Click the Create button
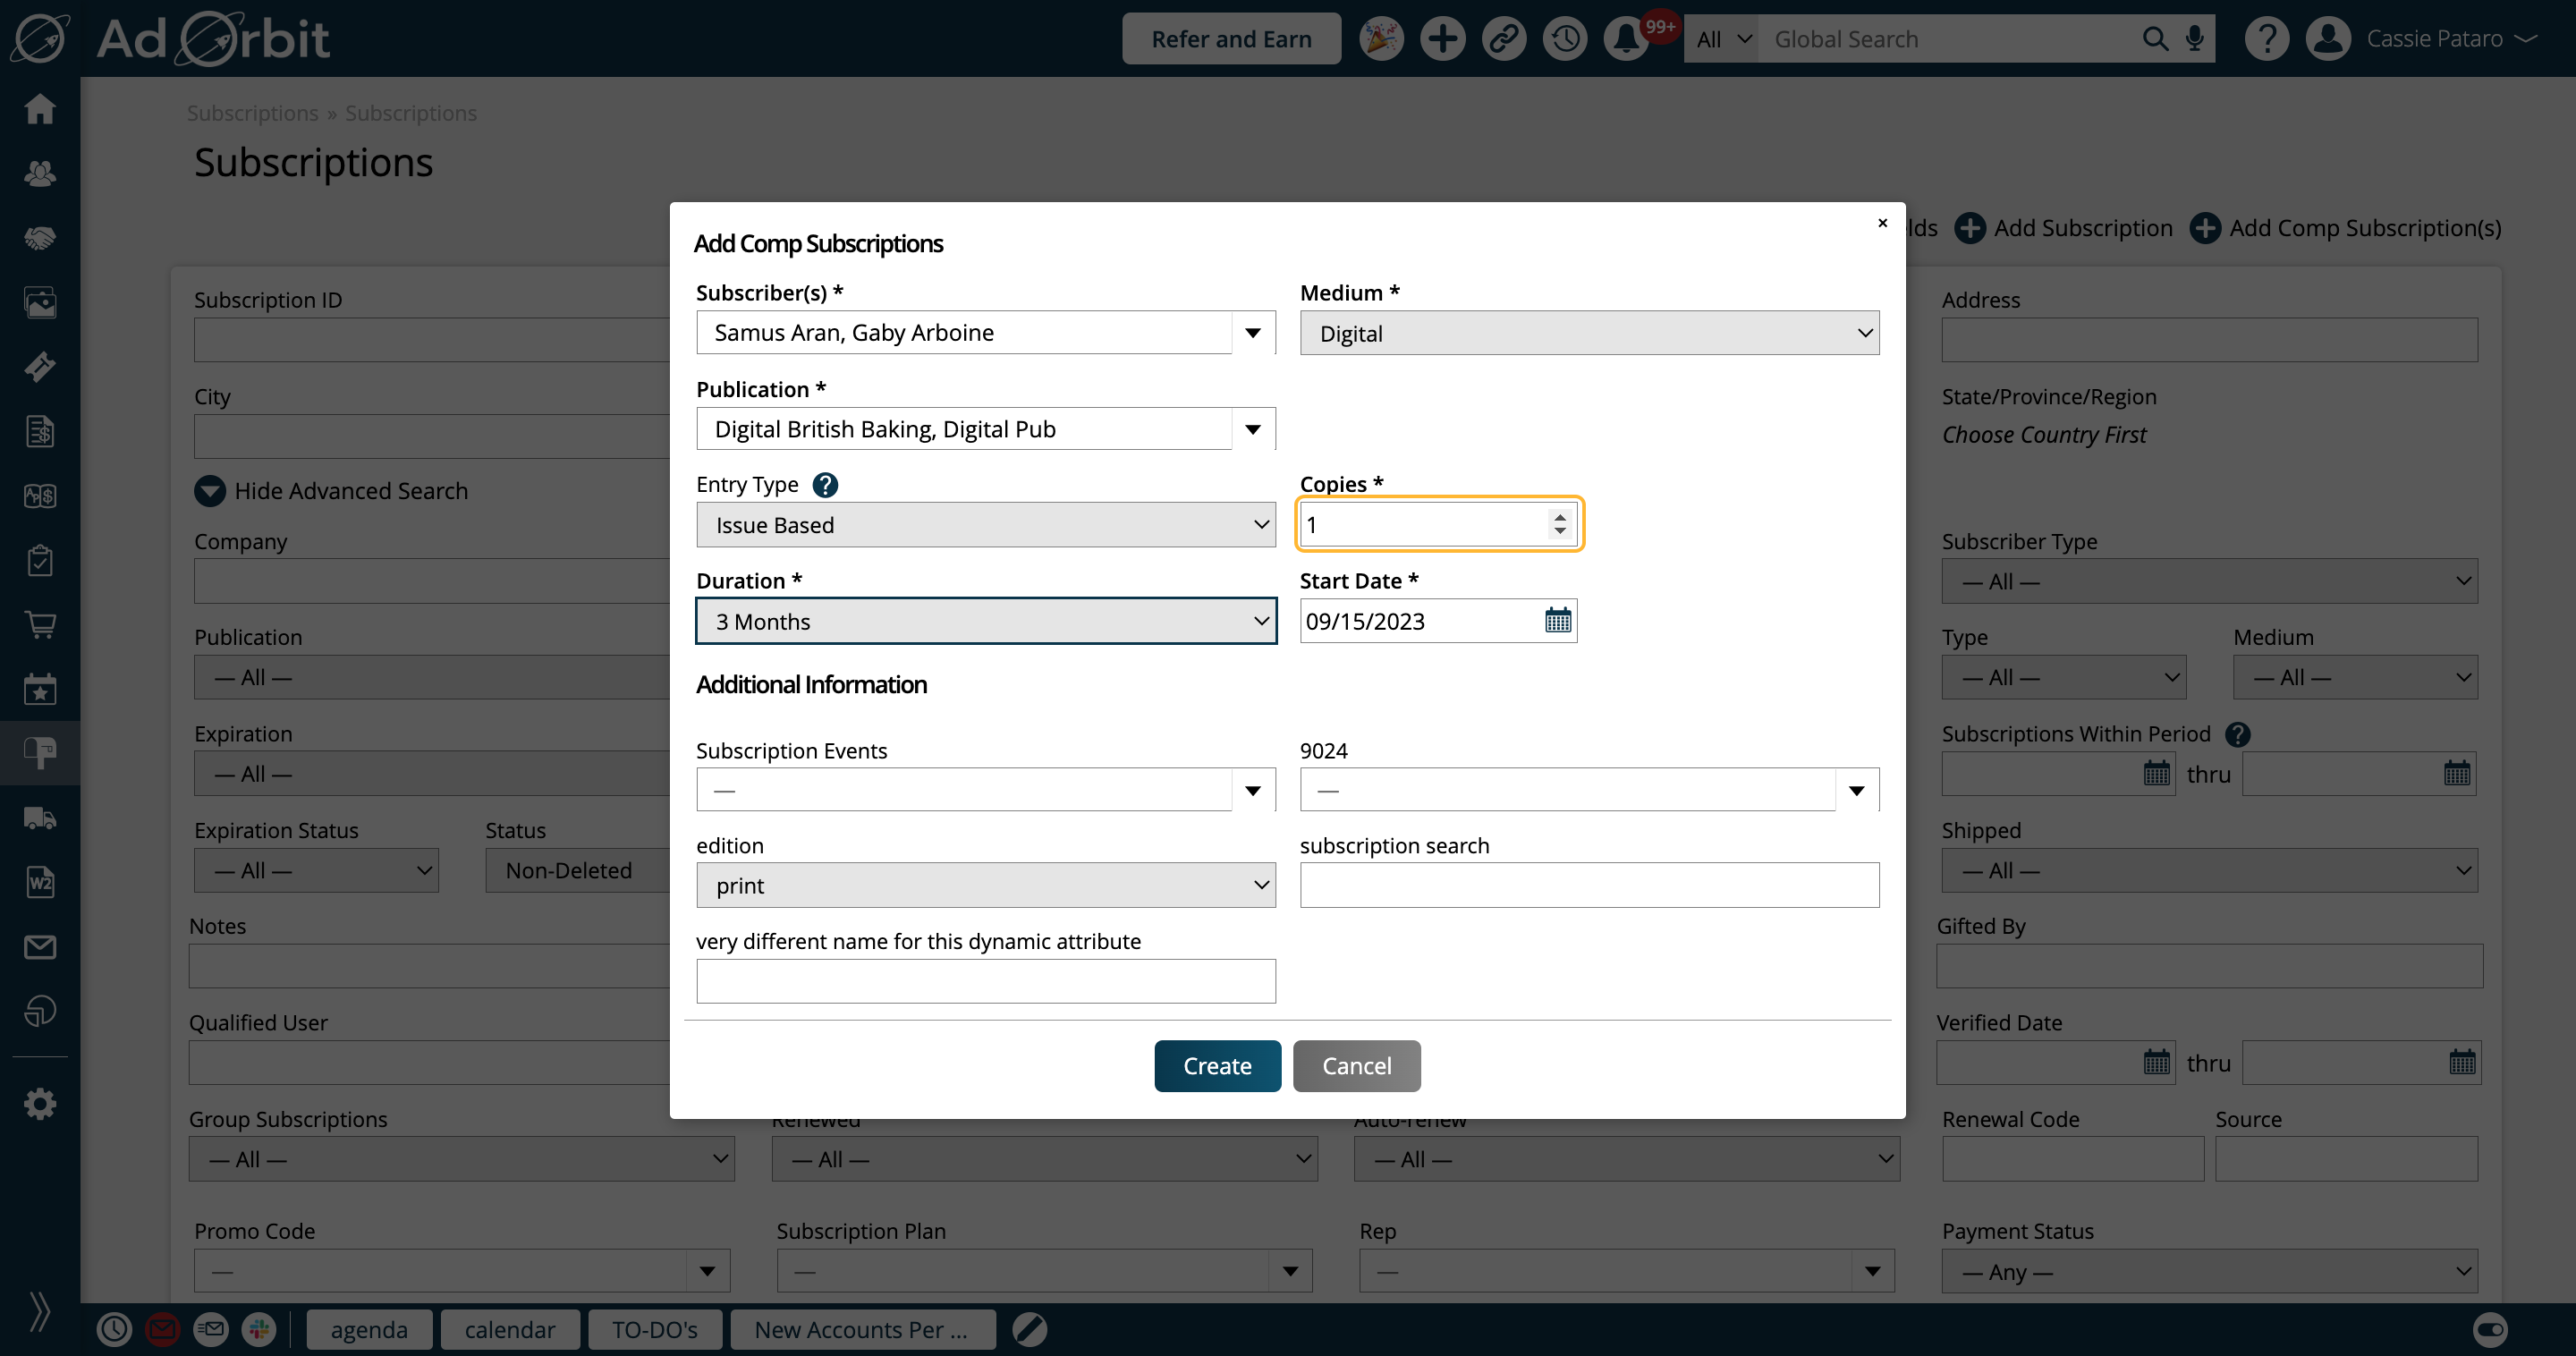The height and width of the screenshot is (1356, 2576). pos(1217,1066)
